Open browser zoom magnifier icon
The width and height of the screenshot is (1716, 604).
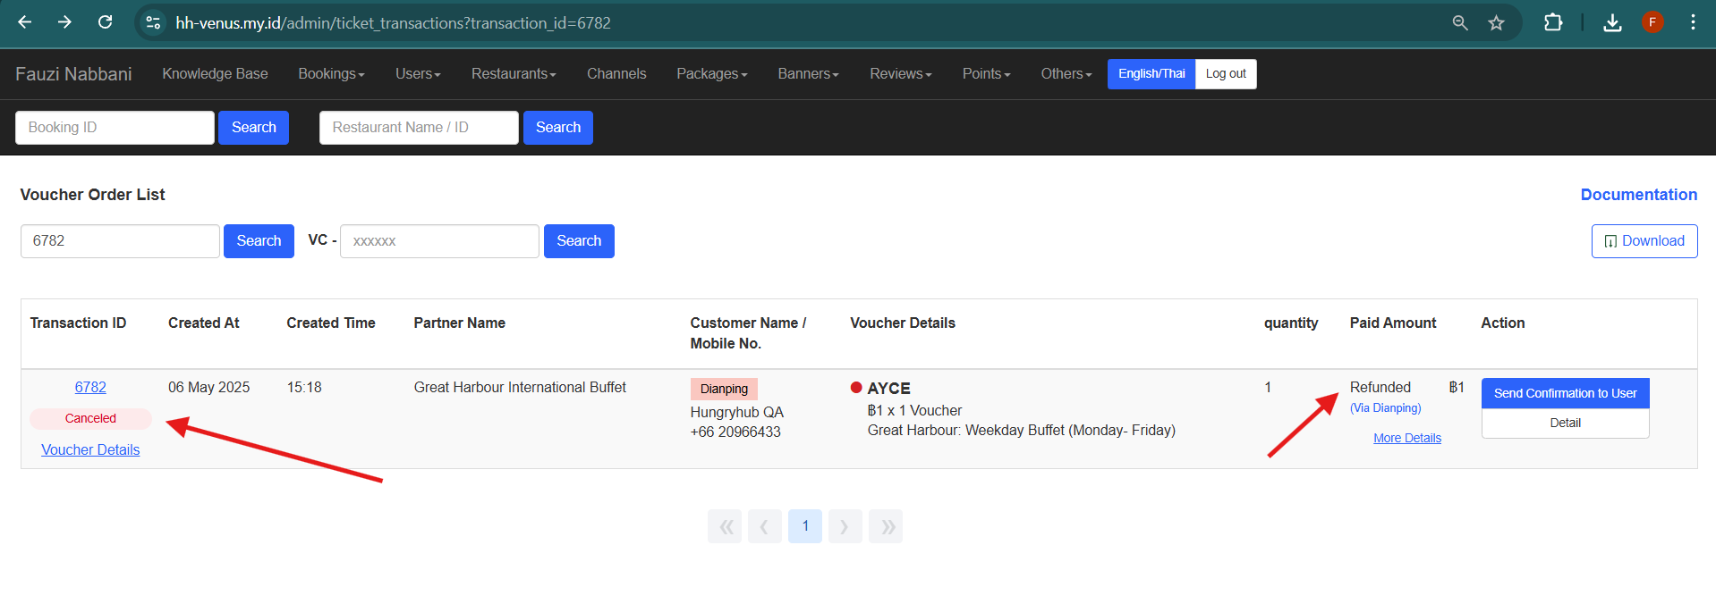coord(1460,22)
